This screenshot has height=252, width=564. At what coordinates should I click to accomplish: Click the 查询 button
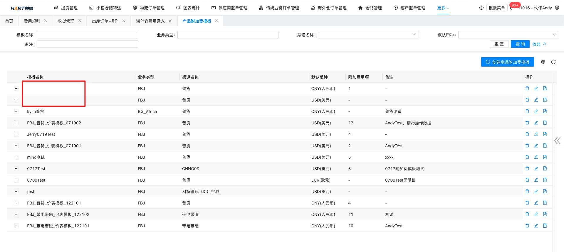520,44
